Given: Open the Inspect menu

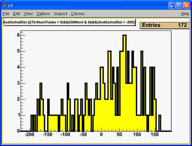Looking at the screenshot, I should pyautogui.click(x=61, y=14).
